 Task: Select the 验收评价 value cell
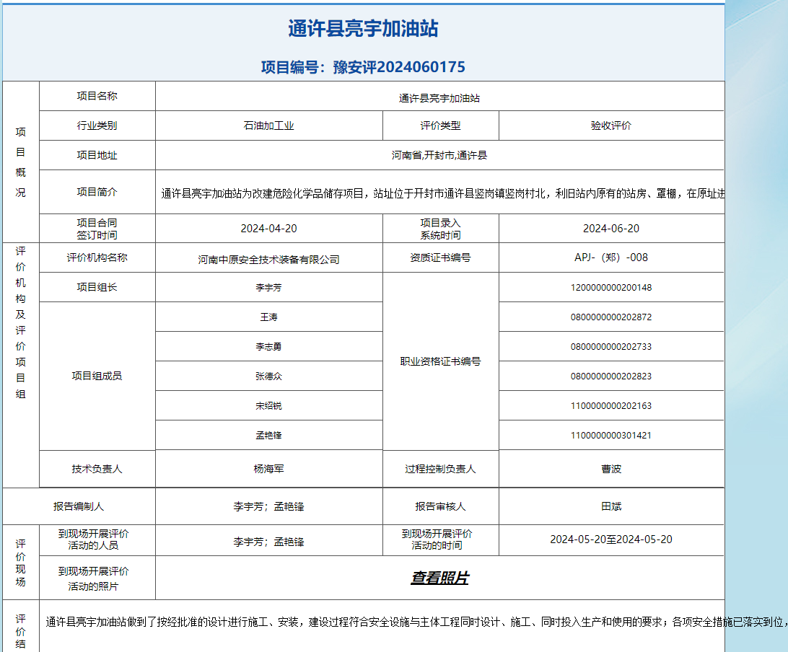(611, 125)
